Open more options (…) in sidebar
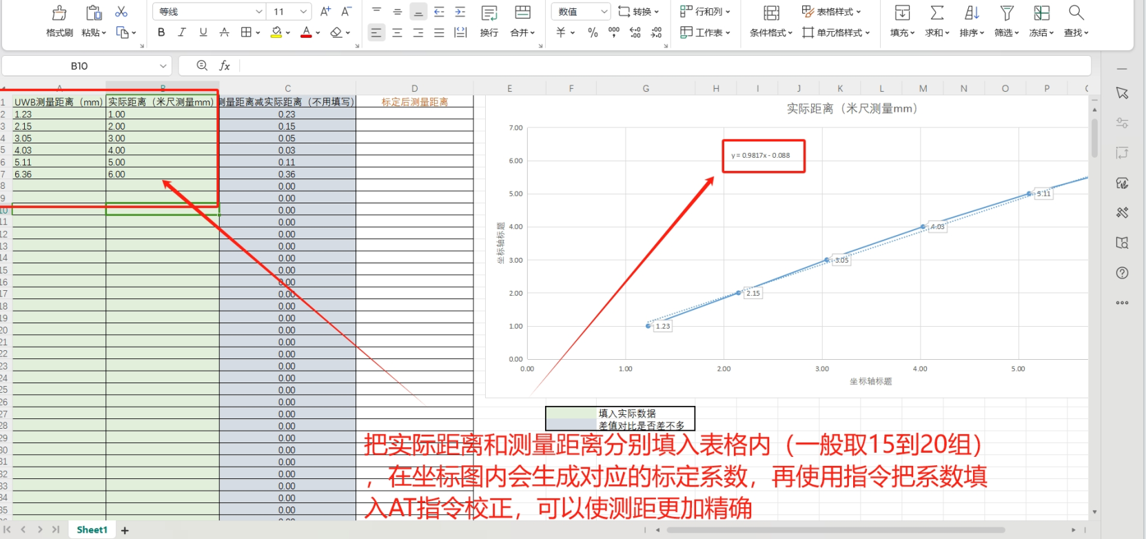The width and height of the screenshot is (1146, 539). tap(1122, 303)
